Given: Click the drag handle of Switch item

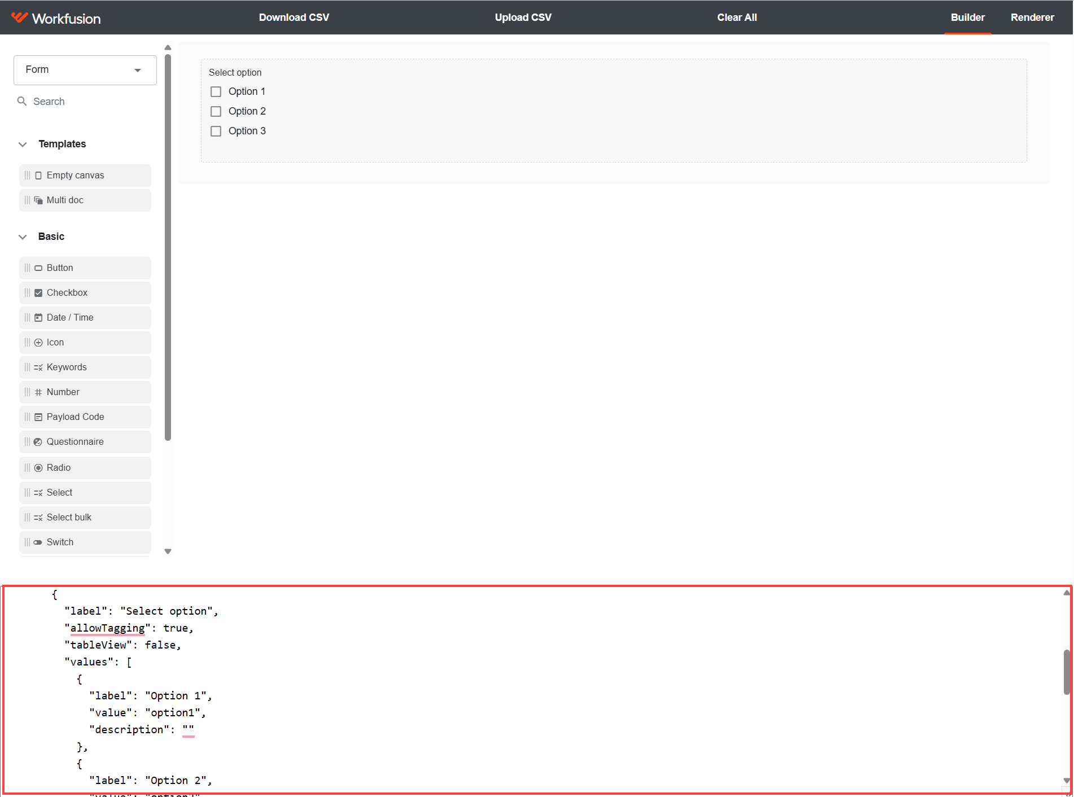Looking at the screenshot, I should pos(27,542).
